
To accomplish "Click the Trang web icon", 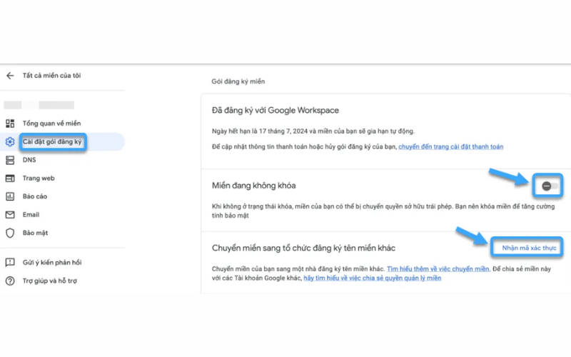I will (10, 178).
